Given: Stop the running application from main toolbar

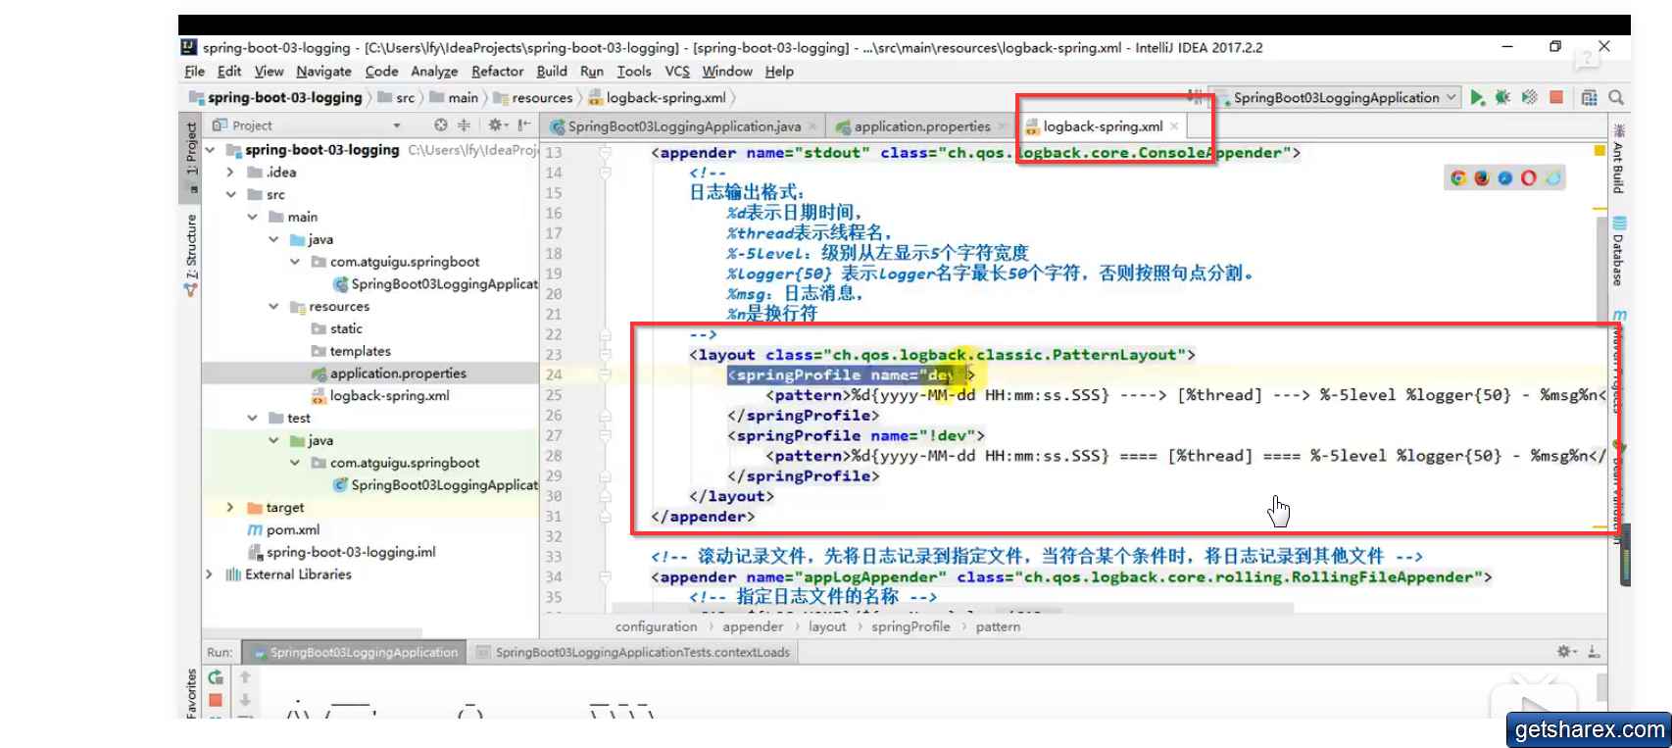Looking at the screenshot, I should coord(1556,97).
